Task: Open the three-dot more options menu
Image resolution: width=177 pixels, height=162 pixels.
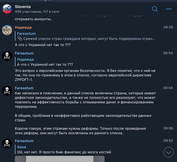Action: [169, 9]
